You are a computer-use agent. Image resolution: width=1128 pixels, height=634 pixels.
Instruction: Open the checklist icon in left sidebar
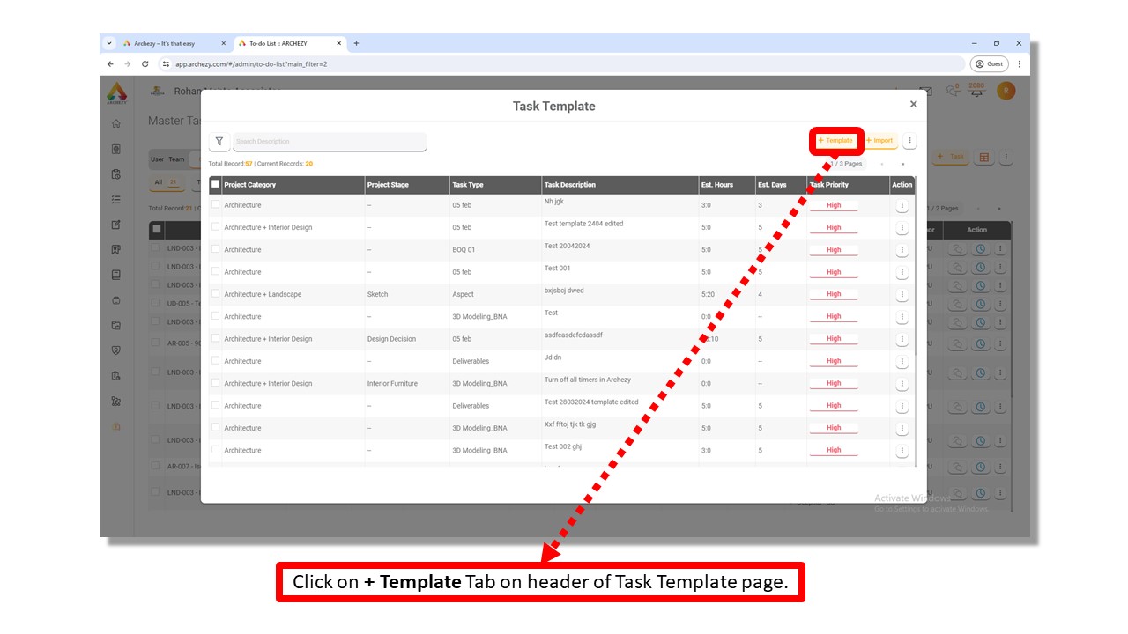pyautogui.click(x=116, y=200)
